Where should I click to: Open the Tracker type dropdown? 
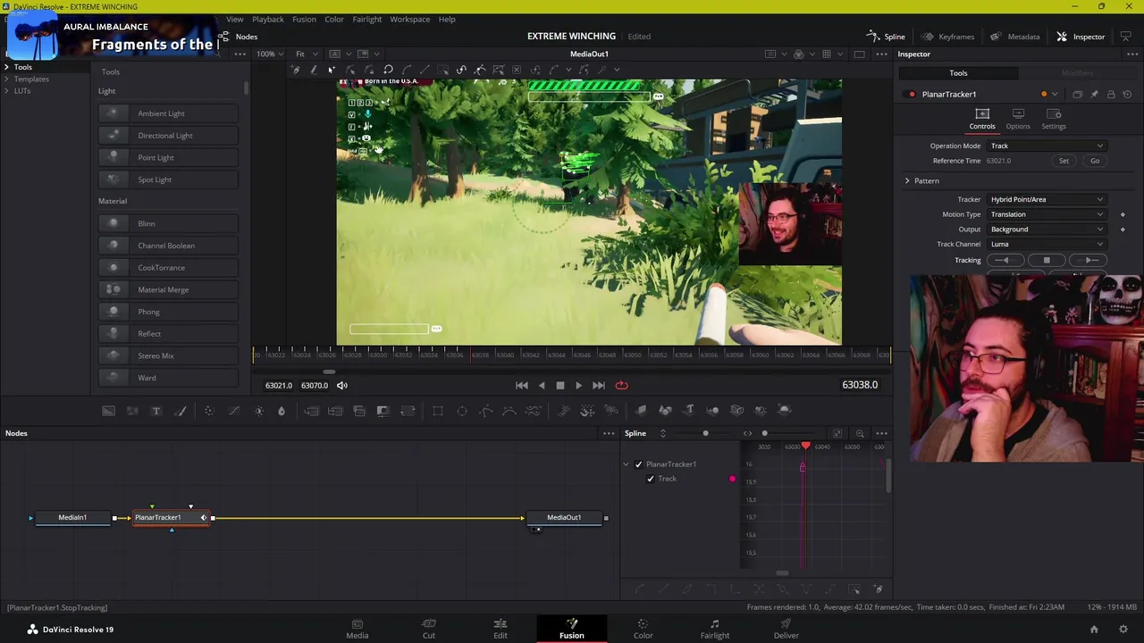[x=1047, y=199]
